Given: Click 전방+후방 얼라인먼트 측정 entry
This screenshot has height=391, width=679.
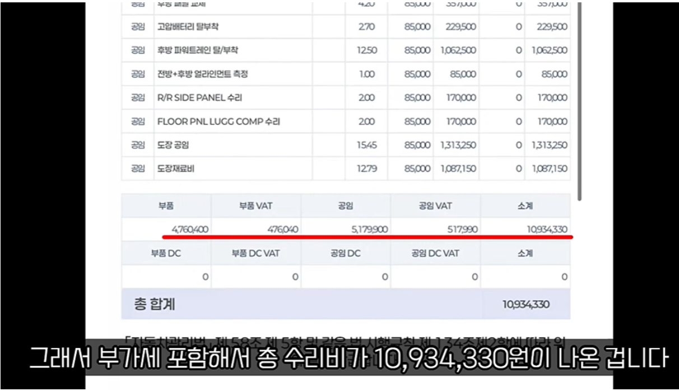Looking at the screenshot, I should tap(203, 74).
